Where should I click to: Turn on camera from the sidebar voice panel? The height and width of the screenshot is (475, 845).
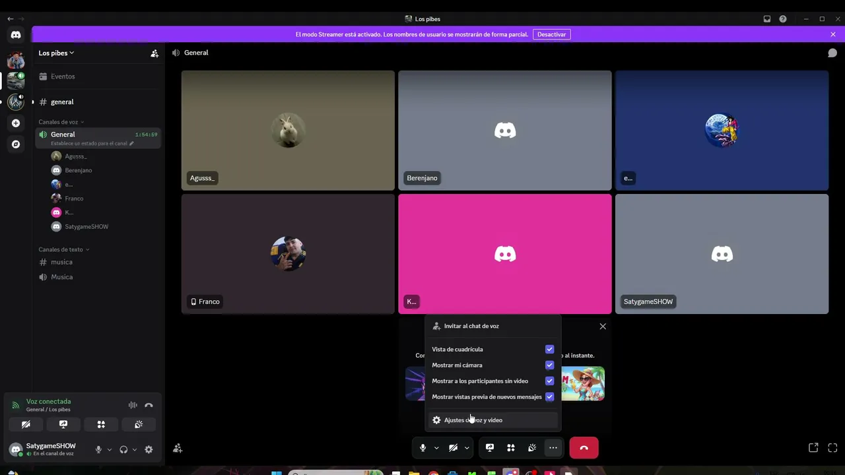[26, 424]
